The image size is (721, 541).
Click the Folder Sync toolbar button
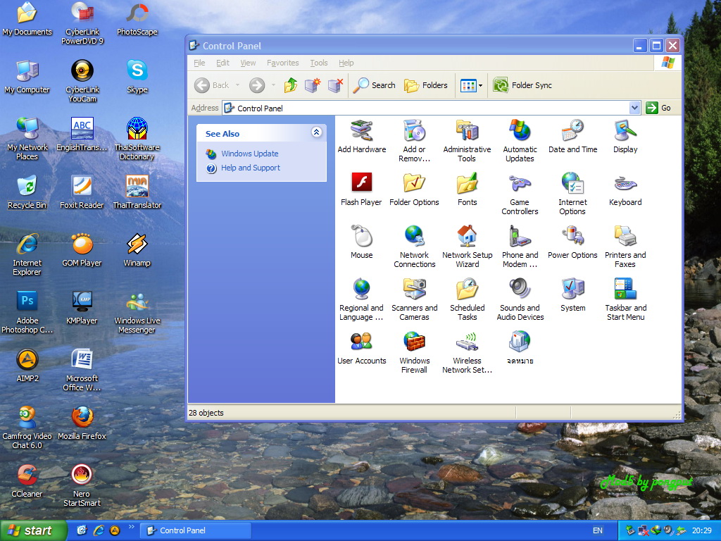tap(522, 85)
